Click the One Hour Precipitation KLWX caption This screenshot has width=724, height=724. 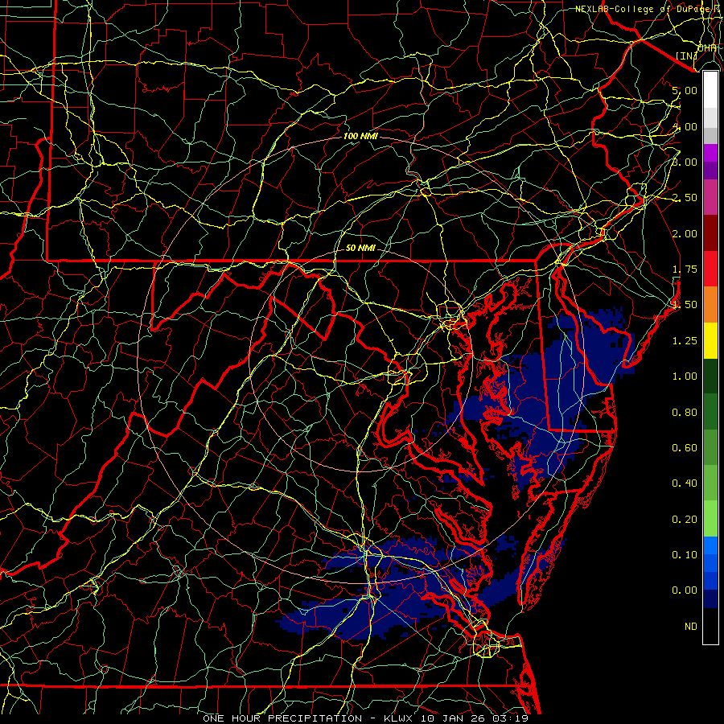(x=366, y=718)
